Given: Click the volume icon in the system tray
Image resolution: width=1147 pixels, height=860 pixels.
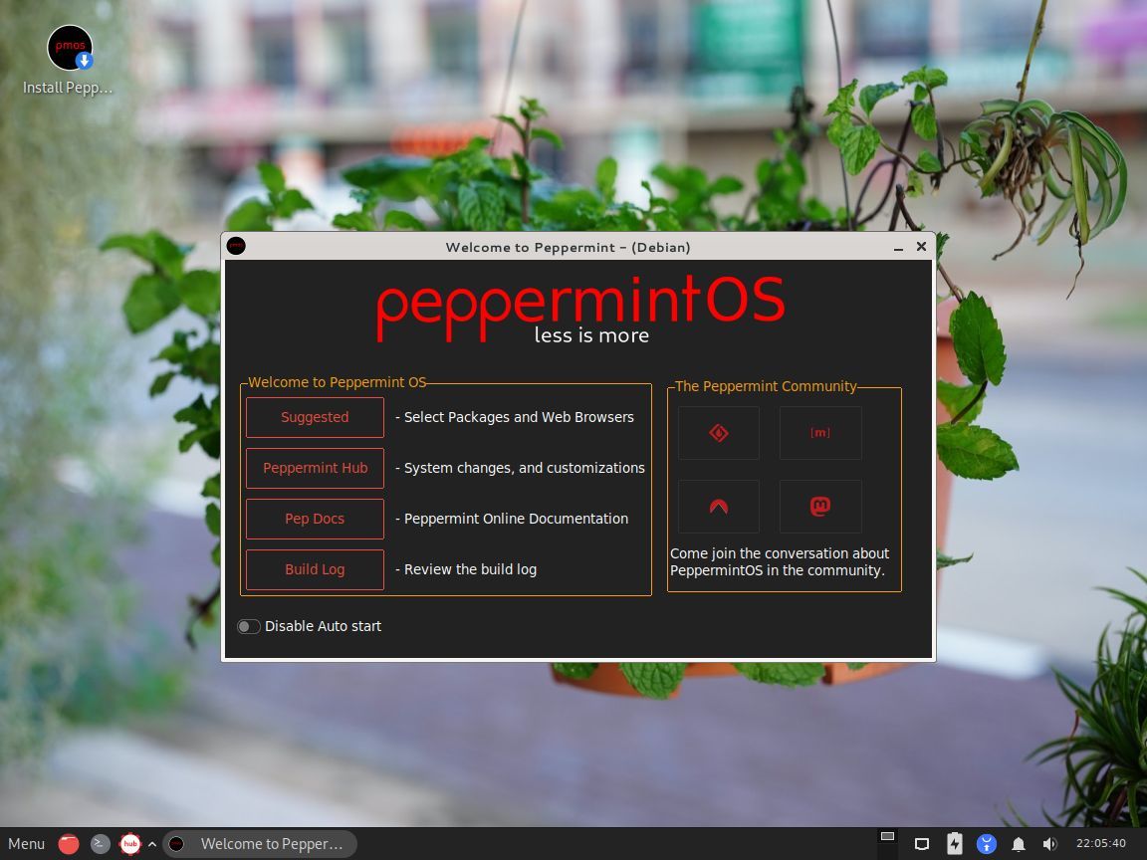Looking at the screenshot, I should click(x=1049, y=843).
